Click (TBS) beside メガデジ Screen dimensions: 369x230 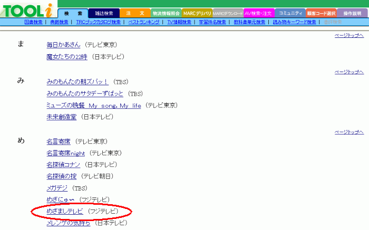click(80, 188)
